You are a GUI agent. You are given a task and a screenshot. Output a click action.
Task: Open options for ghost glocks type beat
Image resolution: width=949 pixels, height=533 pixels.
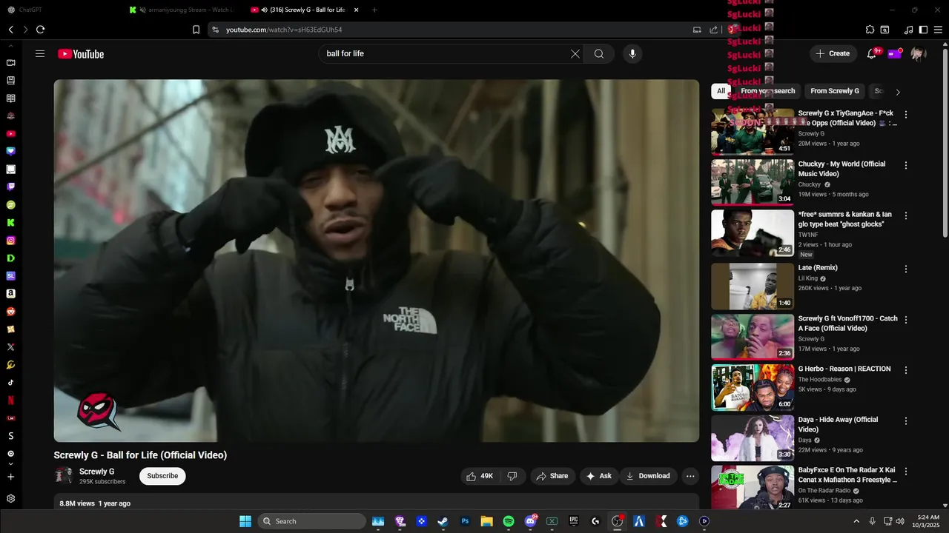click(x=905, y=215)
